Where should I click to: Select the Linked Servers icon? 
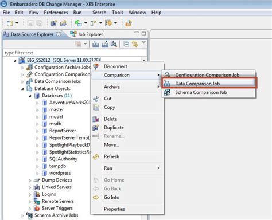(37, 187)
